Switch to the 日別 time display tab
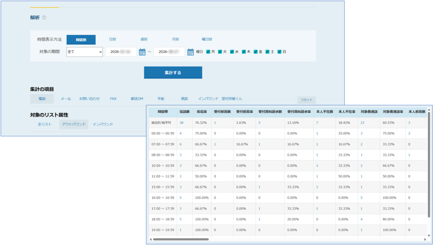433x245 pixels. (x=112, y=39)
